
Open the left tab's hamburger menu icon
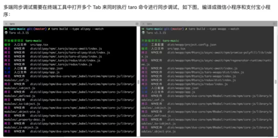[x=137, y=24]
